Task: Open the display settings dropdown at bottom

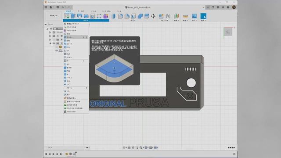Action: 146,147
